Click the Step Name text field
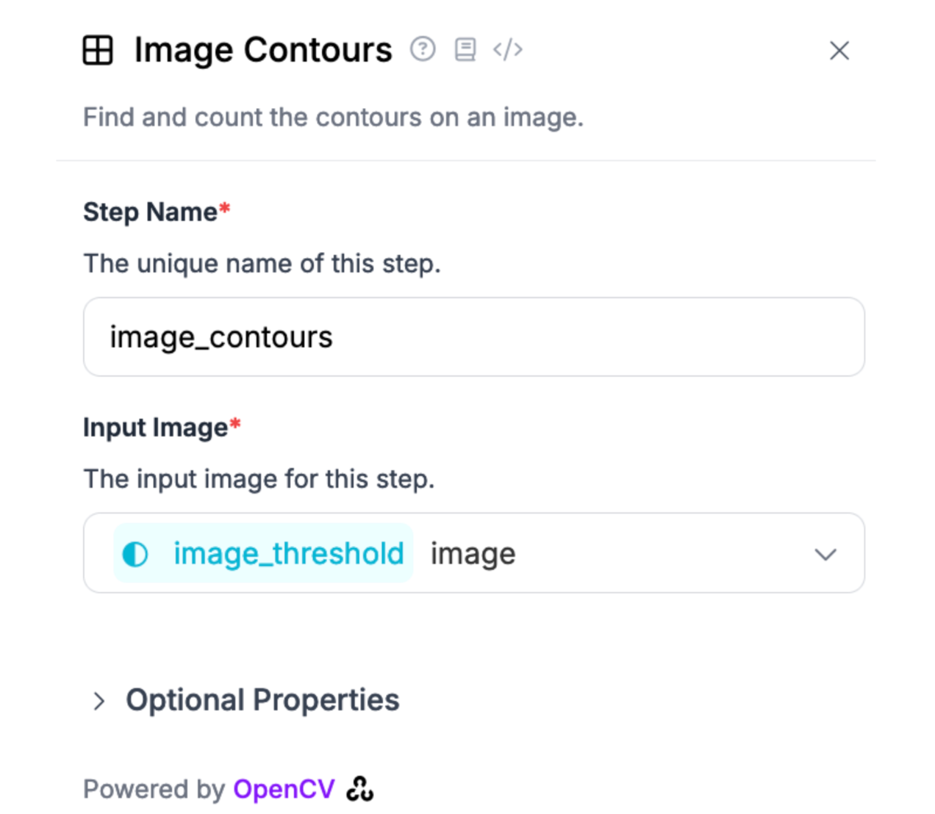 point(473,337)
